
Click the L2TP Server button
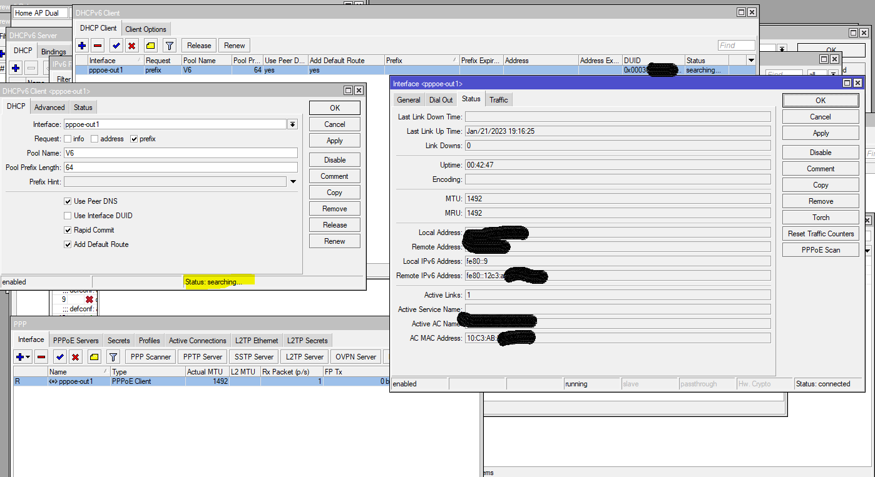305,357
